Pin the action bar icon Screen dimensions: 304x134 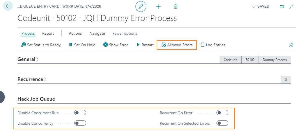pyautogui.click(x=291, y=45)
